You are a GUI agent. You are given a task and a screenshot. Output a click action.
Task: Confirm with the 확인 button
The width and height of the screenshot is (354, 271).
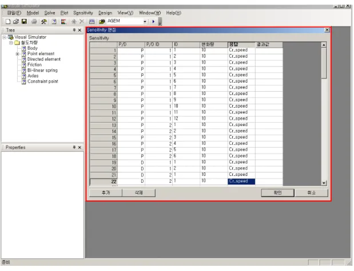278,193
